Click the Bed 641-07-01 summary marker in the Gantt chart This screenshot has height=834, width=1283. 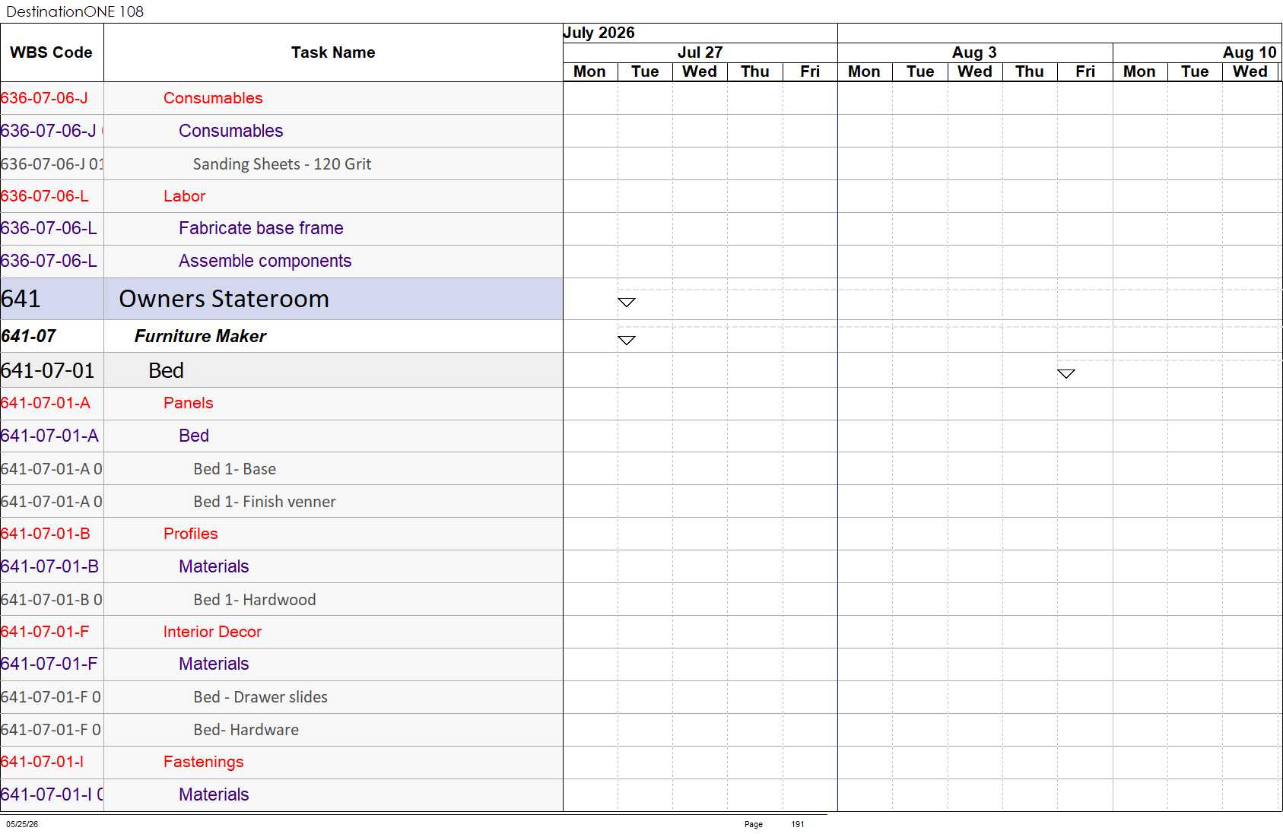pyautogui.click(x=1066, y=373)
